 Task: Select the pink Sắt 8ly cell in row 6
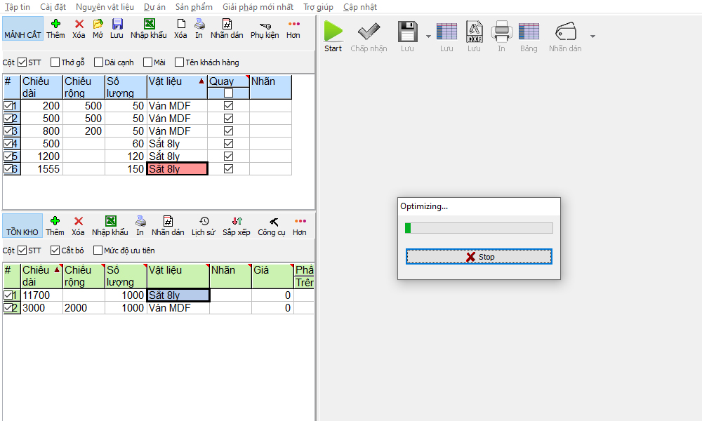click(177, 169)
